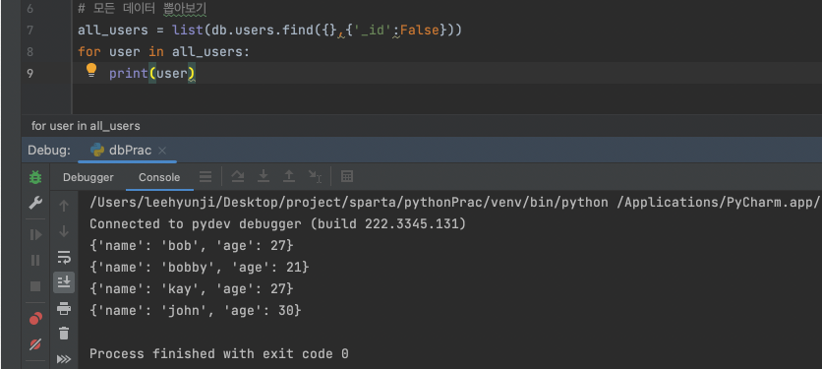Click the Step Over icon
The width and height of the screenshot is (822, 369).
[x=238, y=177]
